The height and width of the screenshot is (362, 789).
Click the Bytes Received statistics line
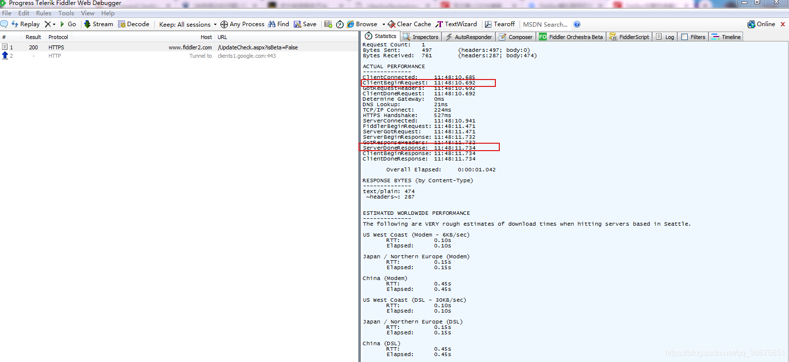[x=450, y=55]
